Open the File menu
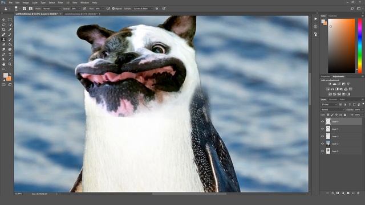This screenshot has height=205, width=365. coord(10,2)
